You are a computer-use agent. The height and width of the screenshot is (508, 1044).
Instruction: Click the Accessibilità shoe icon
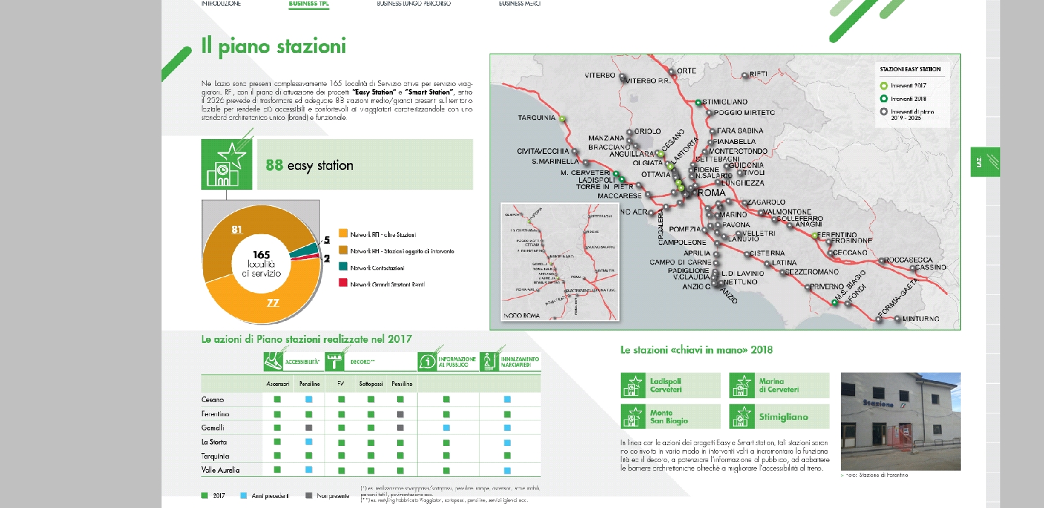pos(273,362)
